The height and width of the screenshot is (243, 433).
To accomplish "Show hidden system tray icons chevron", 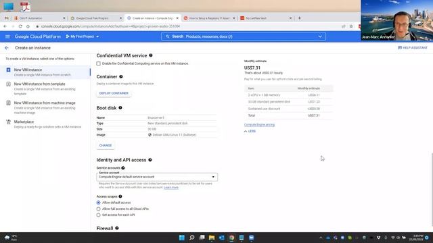I will coord(321,238).
